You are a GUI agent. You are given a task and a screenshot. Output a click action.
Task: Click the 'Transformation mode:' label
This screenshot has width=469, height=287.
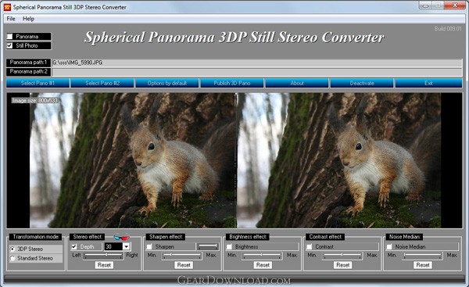(36, 237)
